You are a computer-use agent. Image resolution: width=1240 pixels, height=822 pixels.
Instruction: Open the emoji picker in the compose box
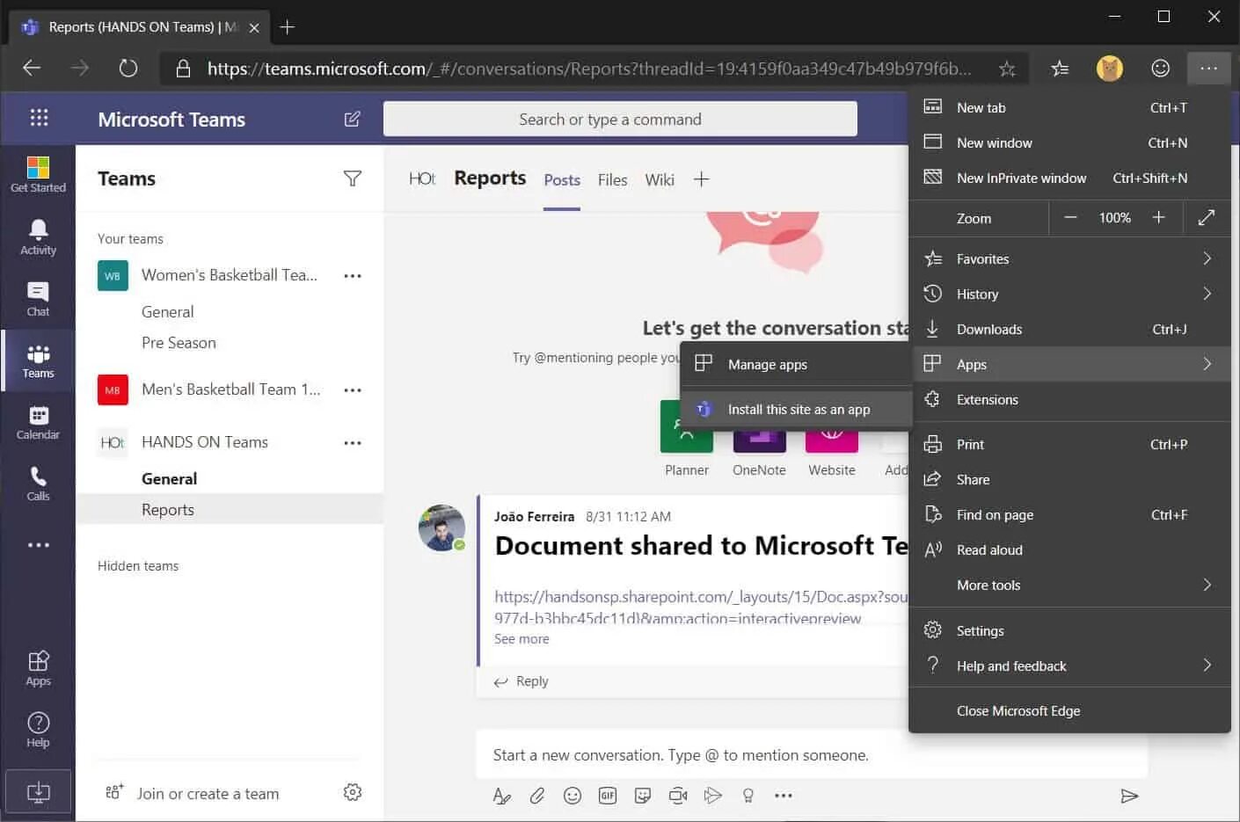coord(573,796)
